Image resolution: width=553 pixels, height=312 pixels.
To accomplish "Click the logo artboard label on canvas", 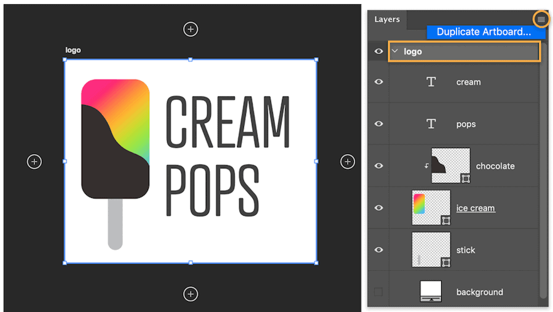I will coord(73,50).
